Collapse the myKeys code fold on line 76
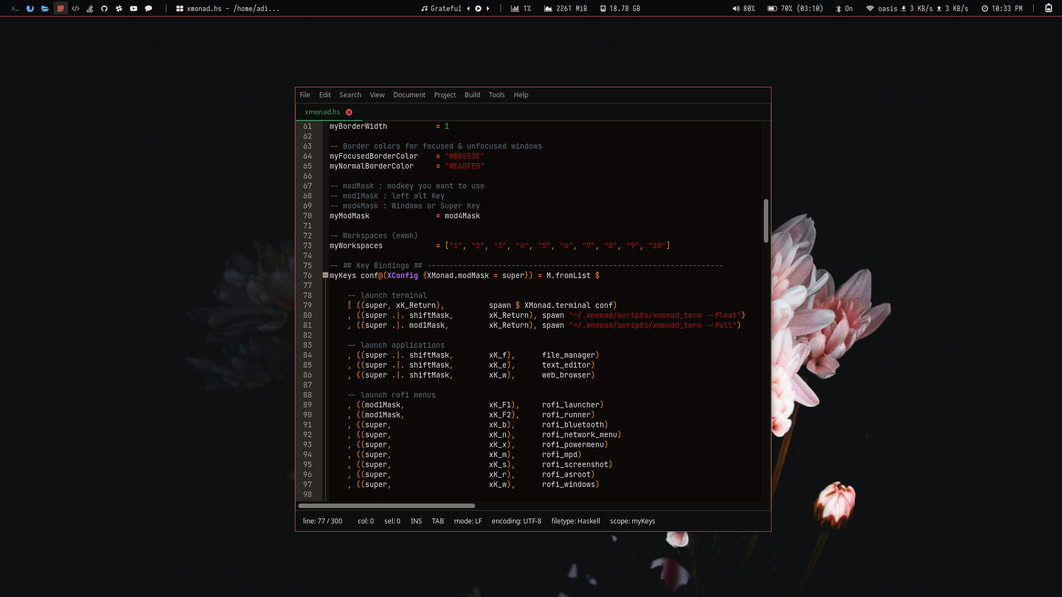The image size is (1062, 597). click(x=325, y=275)
